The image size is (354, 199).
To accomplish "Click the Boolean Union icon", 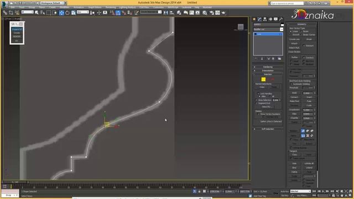I will [x=303, y=131].
